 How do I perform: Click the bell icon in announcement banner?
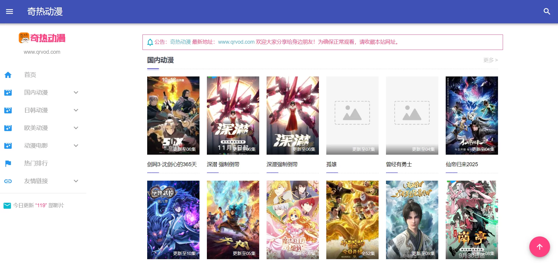pyautogui.click(x=150, y=42)
